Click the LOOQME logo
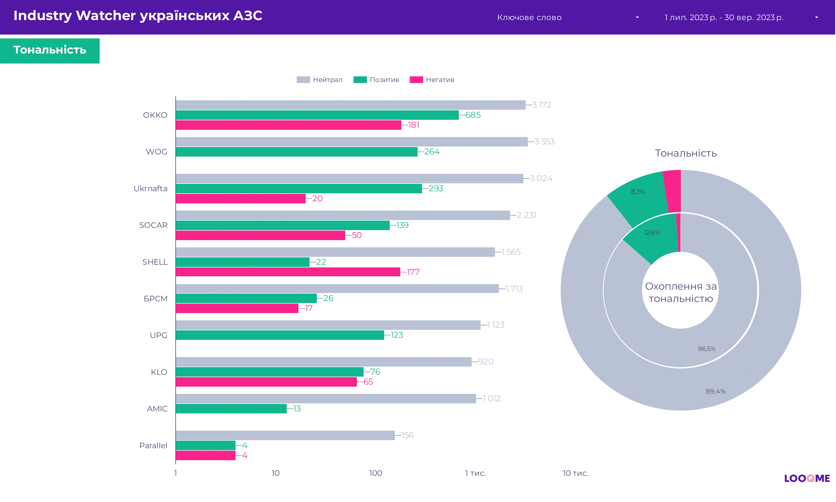 807,478
